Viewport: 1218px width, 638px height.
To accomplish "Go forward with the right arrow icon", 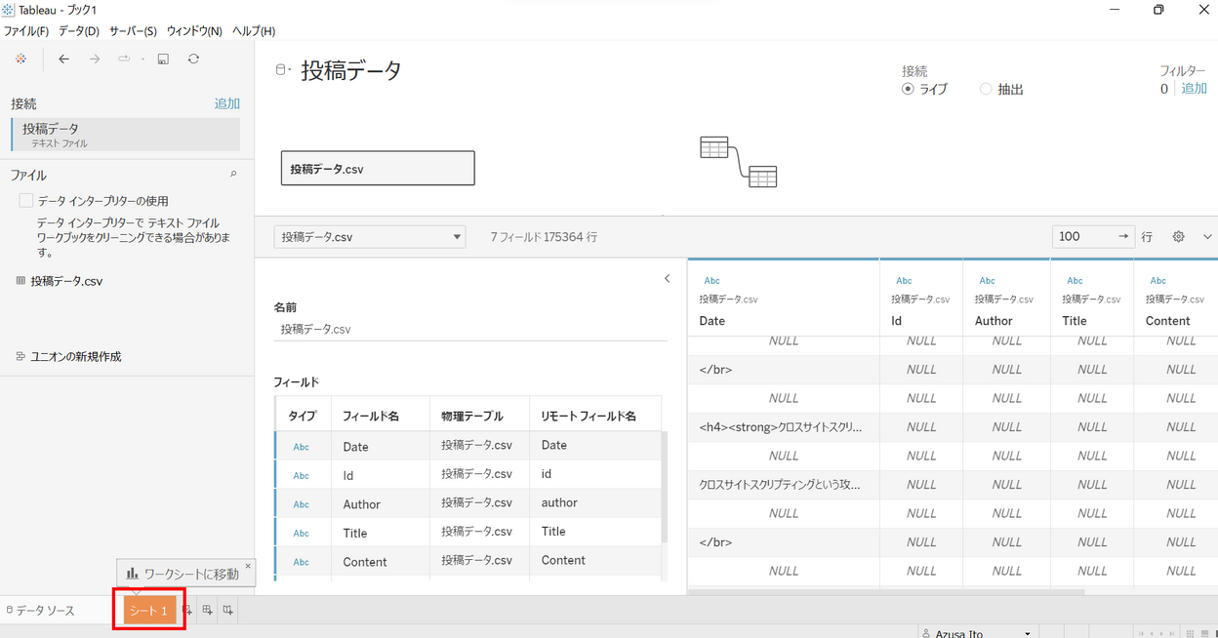I will [x=95, y=60].
